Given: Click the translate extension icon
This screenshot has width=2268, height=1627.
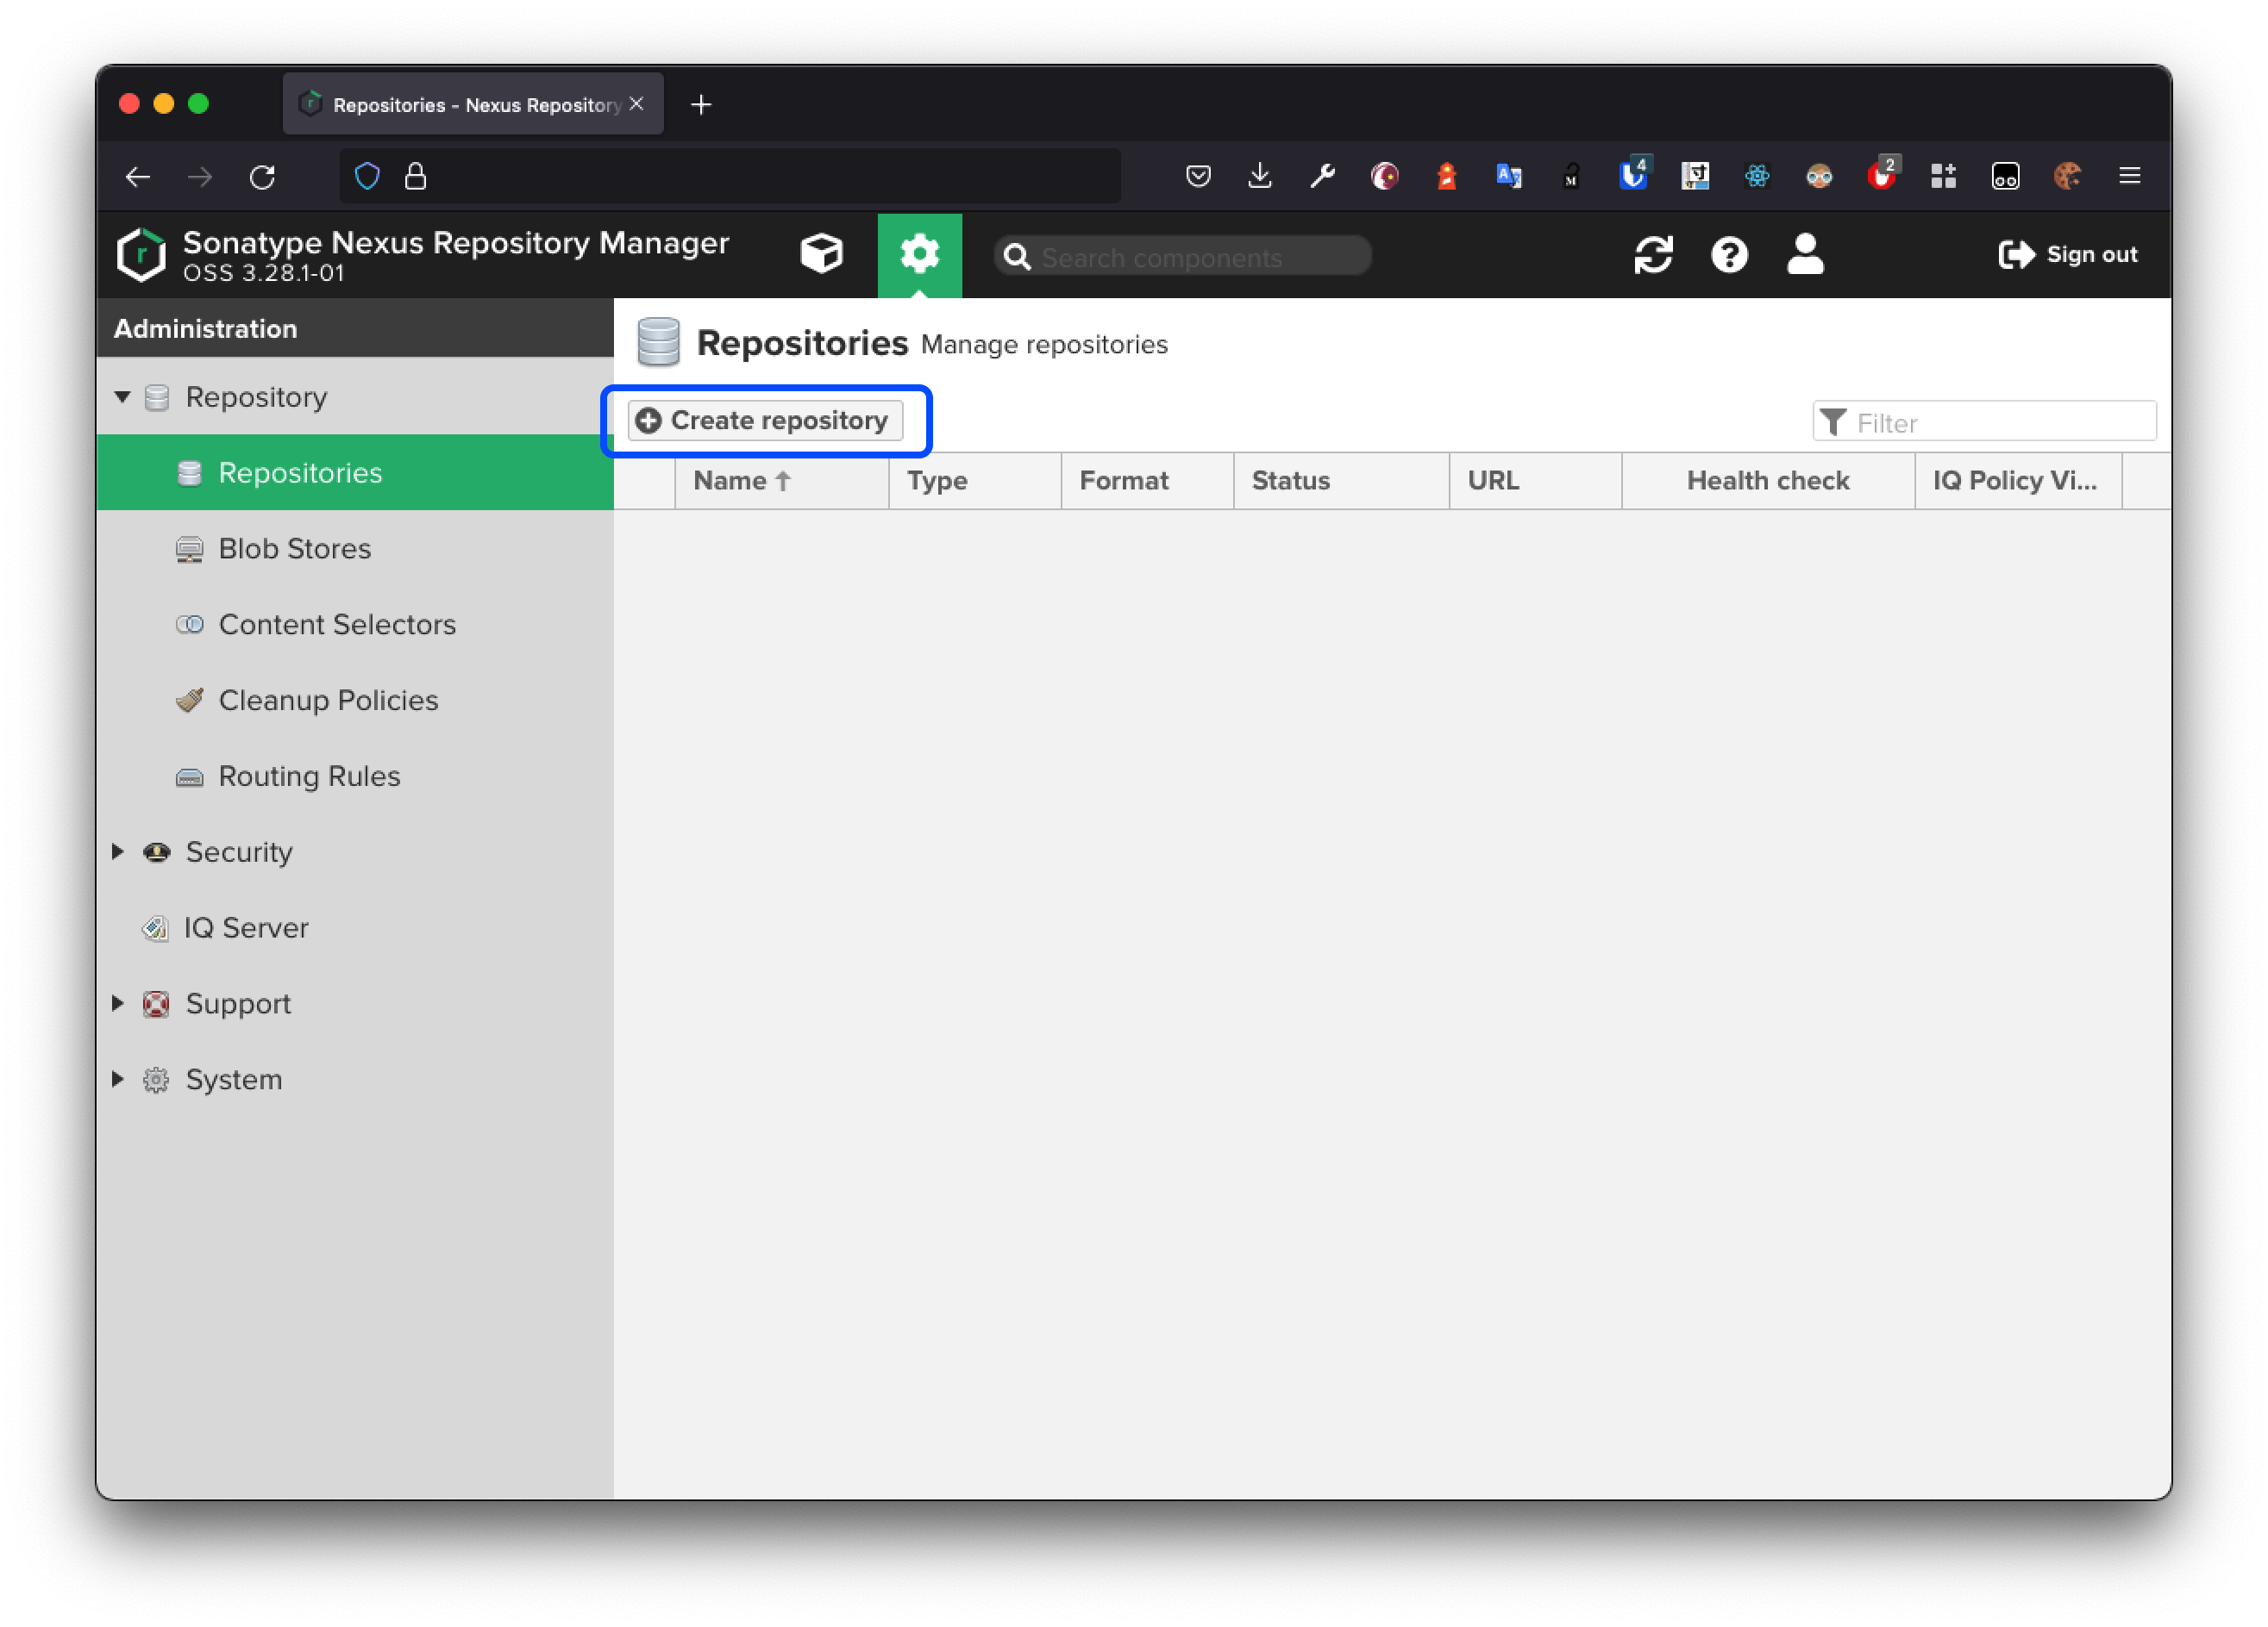Looking at the screenshot, I should 1508,177.
